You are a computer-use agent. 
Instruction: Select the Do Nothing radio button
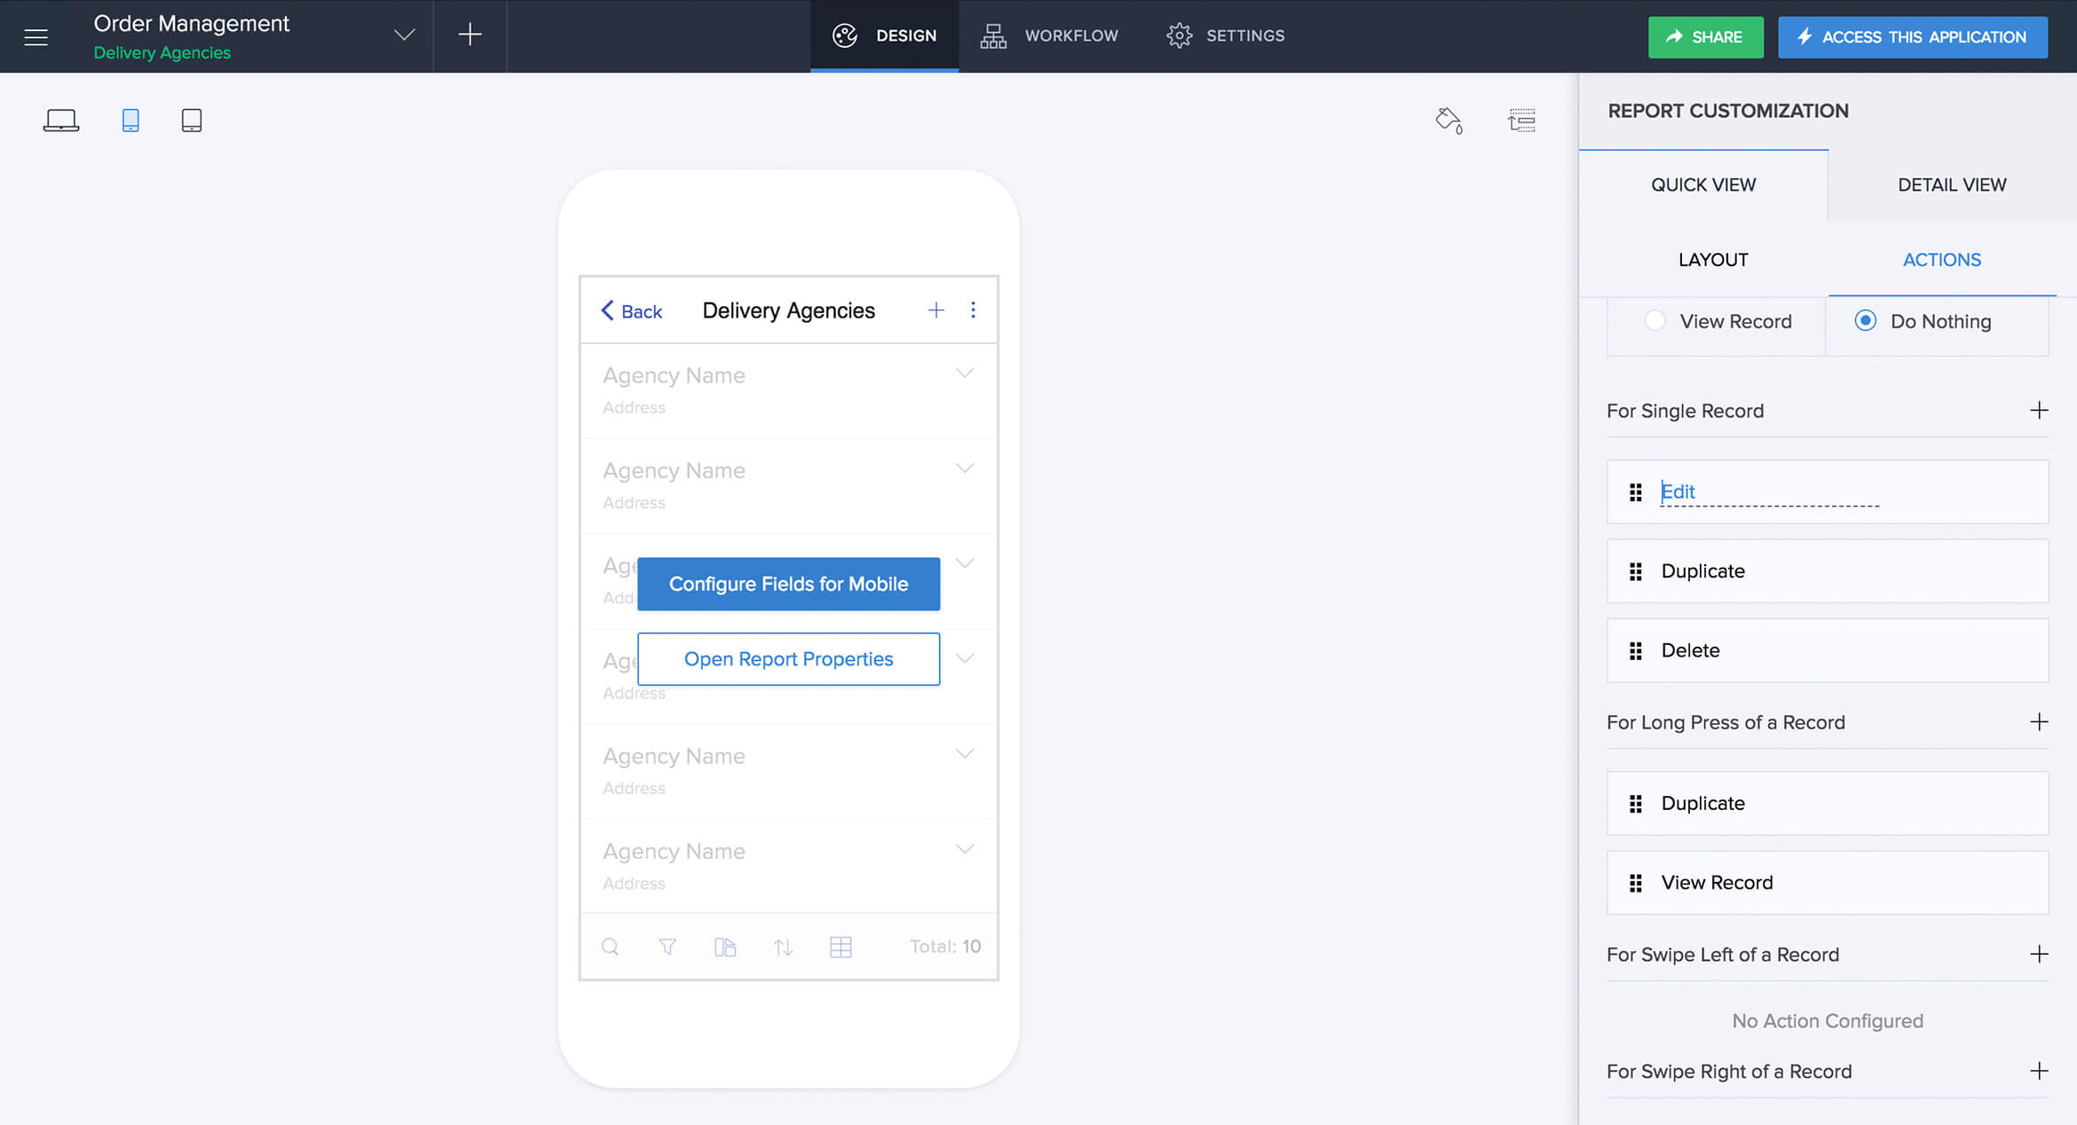(1865, 320)
